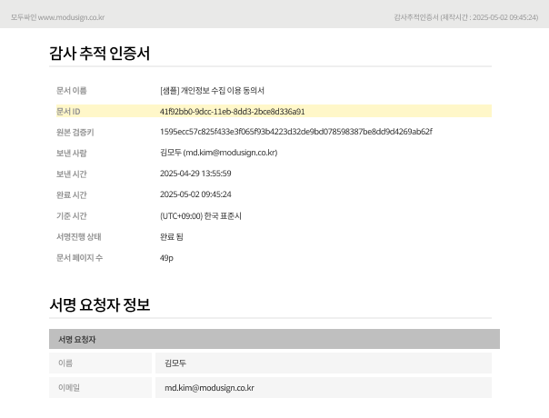Click the 원본 검증키 label
The image size is (549, 418).
[x=75, y=133]
